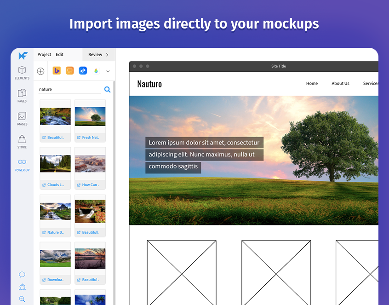Open the chat comments icon

click(x=22, y=275)
